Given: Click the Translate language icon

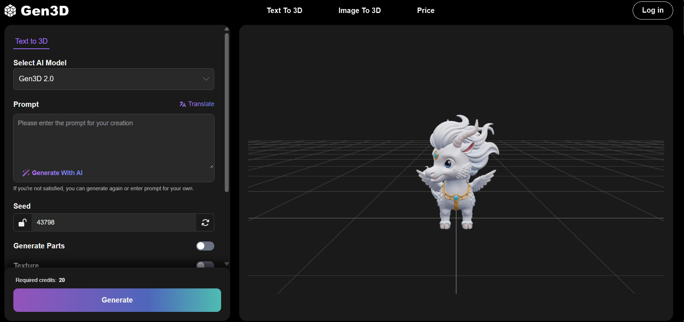Looking at the screenshot, I should (182, 104).
